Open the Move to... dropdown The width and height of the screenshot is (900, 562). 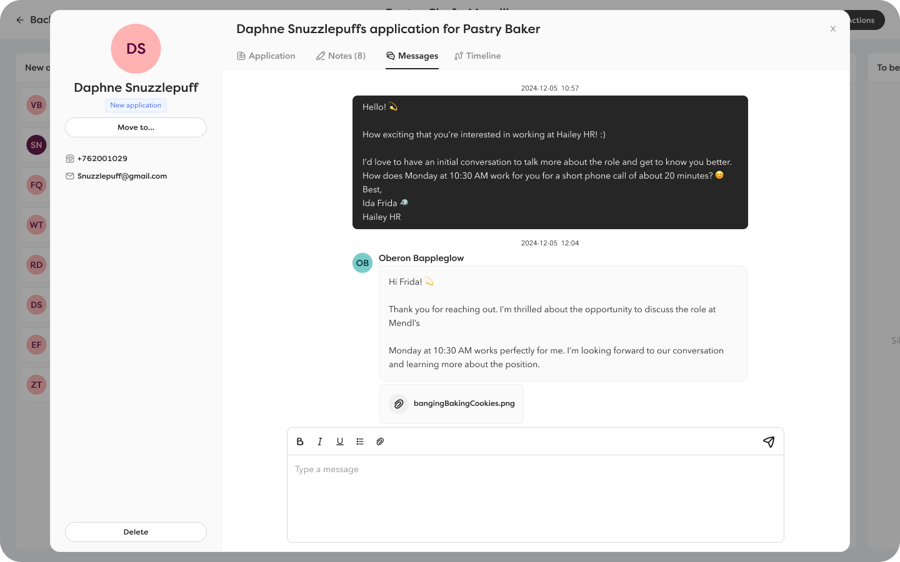tap(136, 127)
